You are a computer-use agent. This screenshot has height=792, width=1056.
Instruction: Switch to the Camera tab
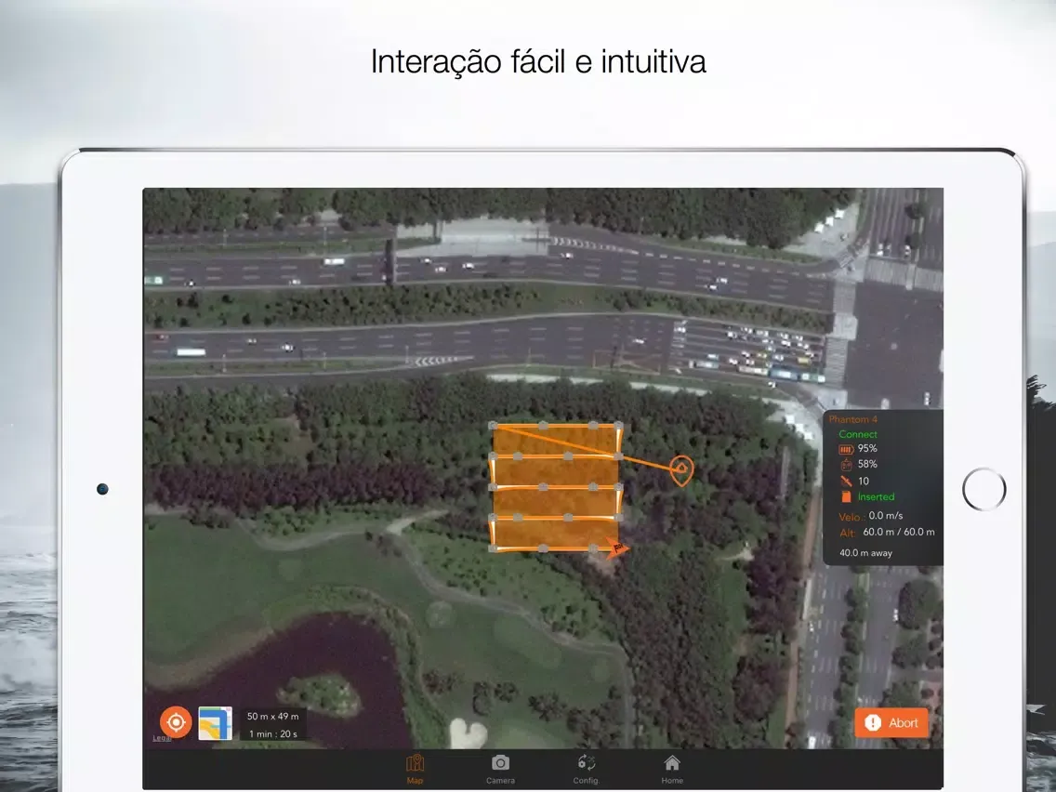point(500,768)
